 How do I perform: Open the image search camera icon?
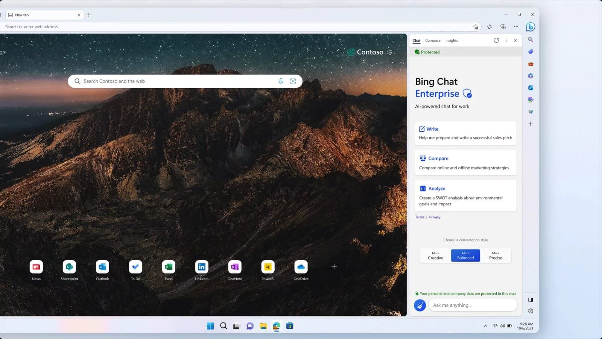point(293,81)
